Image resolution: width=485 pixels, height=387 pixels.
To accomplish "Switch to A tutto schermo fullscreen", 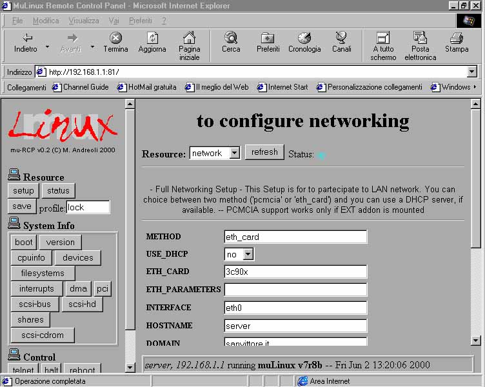I will 383,38.
